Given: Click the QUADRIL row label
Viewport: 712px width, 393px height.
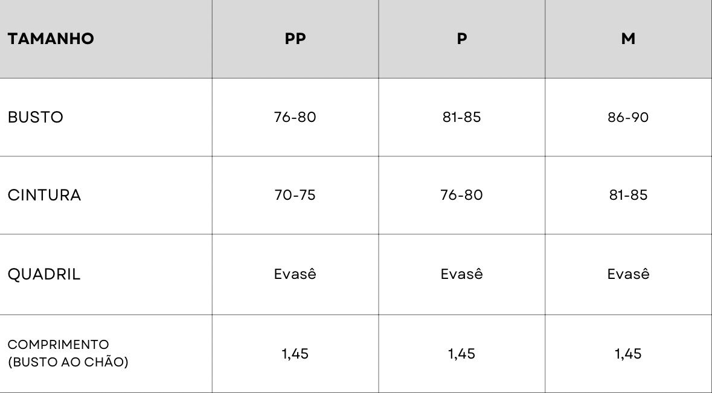Looking at the screenshot, I should 43,274.
